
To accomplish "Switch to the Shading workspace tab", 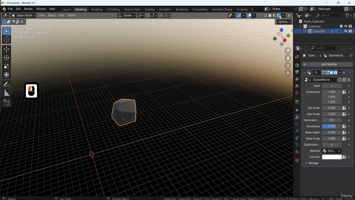I will coord(149,9).
